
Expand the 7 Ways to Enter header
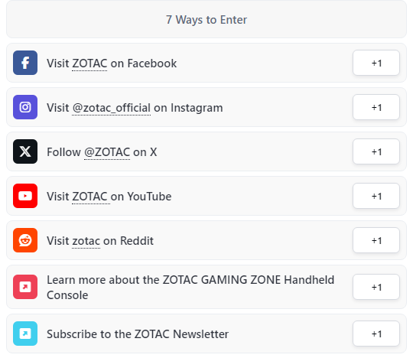[x=206, y=19]
